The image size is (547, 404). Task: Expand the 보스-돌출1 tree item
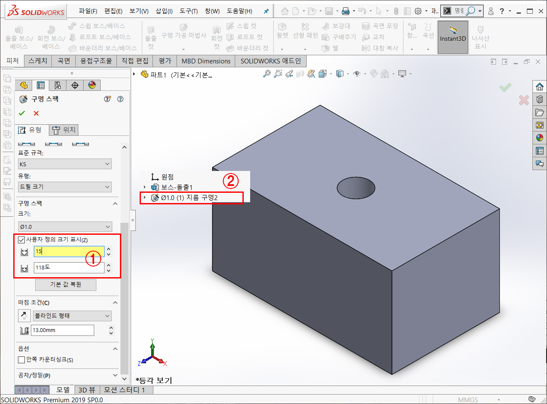click(146, 187)
